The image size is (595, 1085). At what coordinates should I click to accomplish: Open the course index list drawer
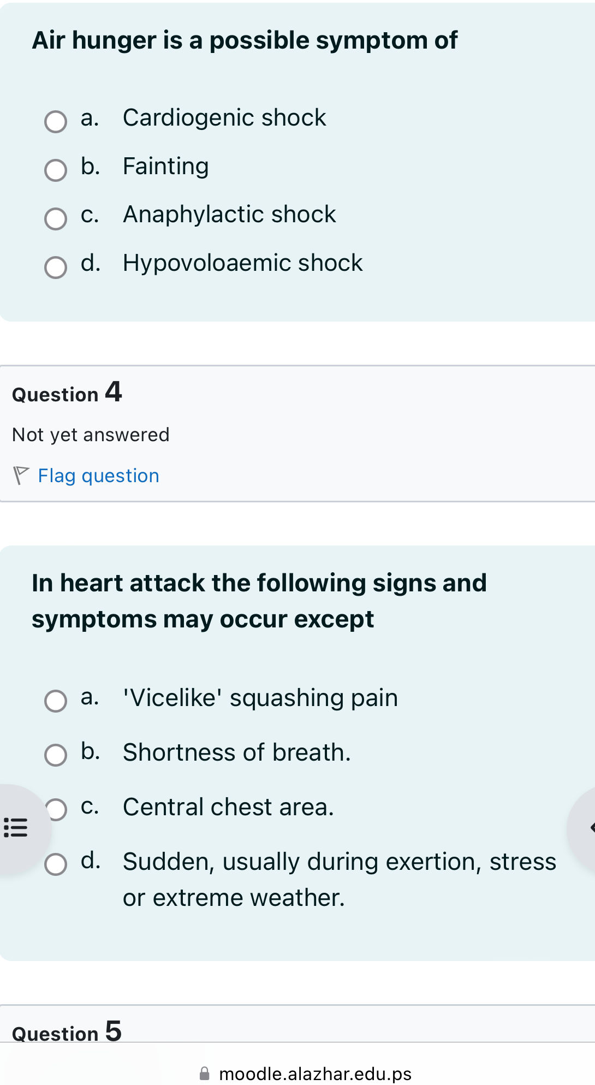coord(16,827)
